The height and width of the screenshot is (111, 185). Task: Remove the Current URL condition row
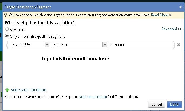(x=179, y=45)
